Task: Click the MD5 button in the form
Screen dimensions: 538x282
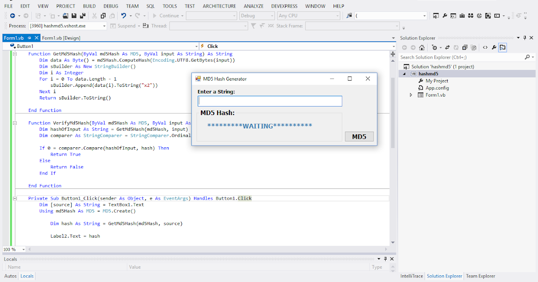Action: click(359, 137)
